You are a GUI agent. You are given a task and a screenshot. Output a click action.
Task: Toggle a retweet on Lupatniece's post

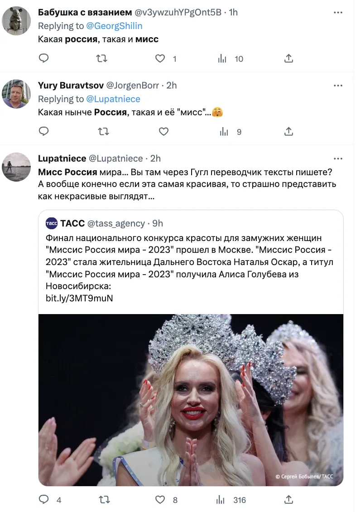(x=103, y=499)
